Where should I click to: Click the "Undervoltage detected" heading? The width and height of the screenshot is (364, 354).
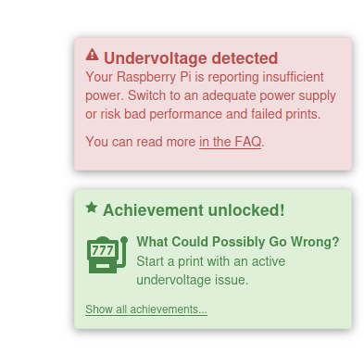tap(191, 58)
